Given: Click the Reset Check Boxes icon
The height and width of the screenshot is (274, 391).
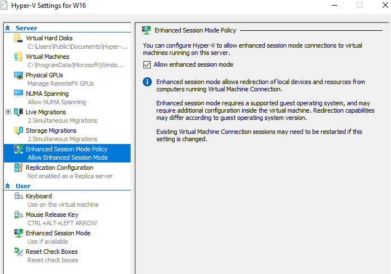Looking at the screenshot, I should (x=18, y=252).
